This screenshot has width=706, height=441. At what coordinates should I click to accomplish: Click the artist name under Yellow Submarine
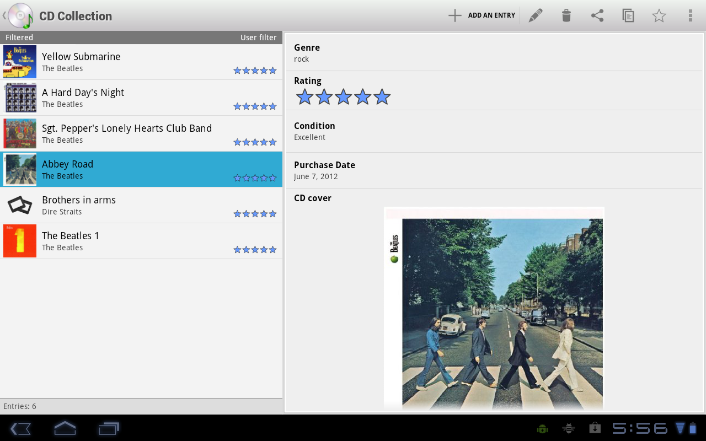[x=62, y=68]
